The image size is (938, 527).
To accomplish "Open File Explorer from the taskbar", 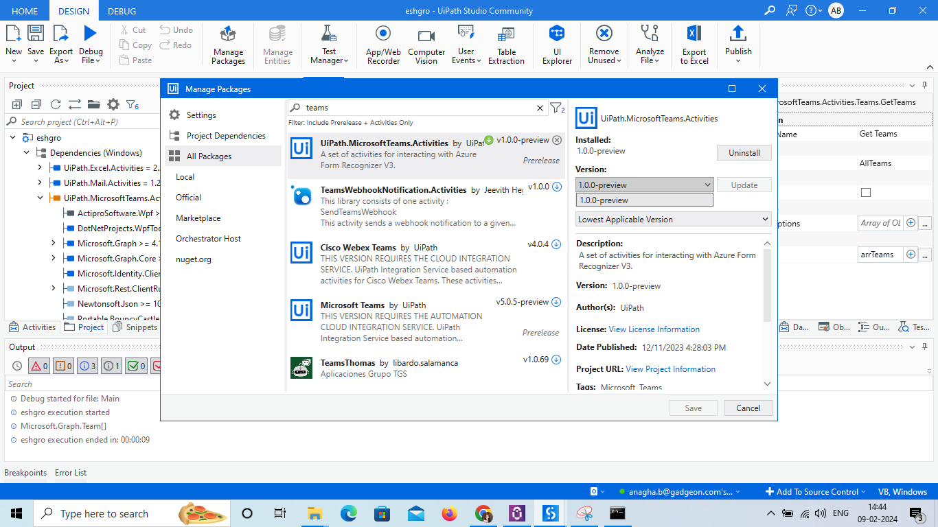I will [x=314, y=513].
